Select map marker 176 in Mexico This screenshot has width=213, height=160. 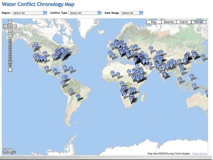47,68
